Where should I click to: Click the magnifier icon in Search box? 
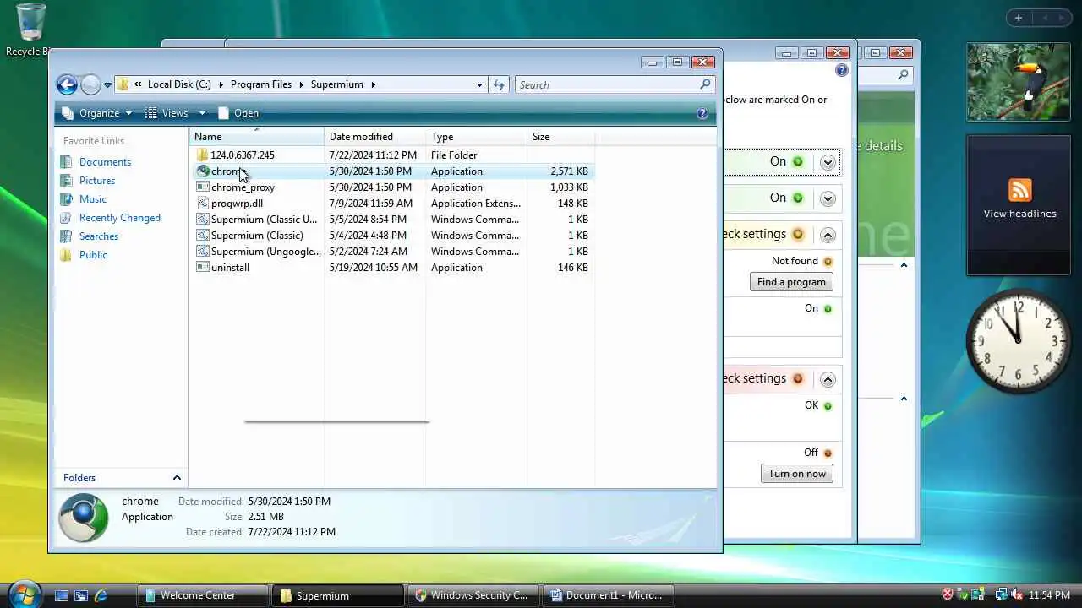(x=705, y=84)
